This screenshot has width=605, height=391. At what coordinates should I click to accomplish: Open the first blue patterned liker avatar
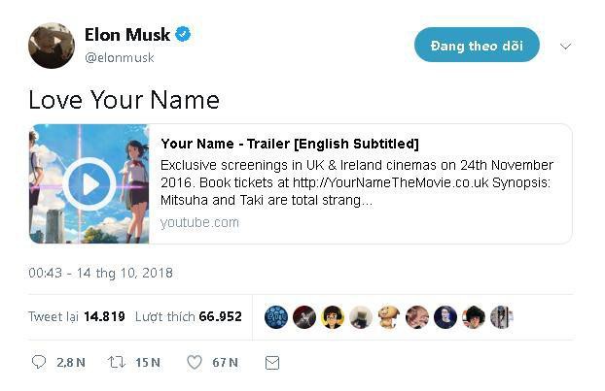(276, 317)
